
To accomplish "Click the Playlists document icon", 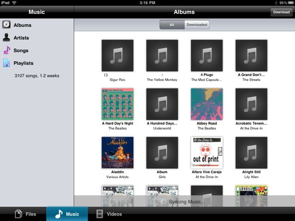I will pos(6,63).
